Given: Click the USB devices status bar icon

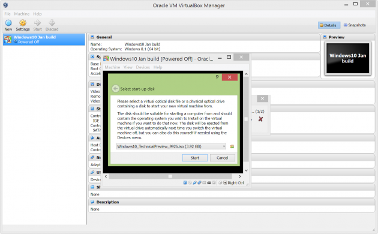Looking at the screenshot, I should point(195,182).
